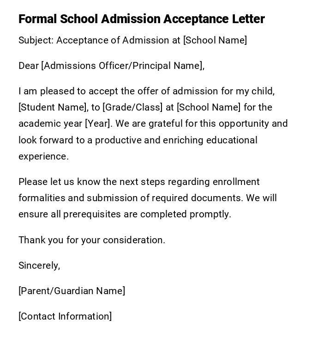
Task: Click the word 'Dear' in the greeting
Action: pos(29,66)
